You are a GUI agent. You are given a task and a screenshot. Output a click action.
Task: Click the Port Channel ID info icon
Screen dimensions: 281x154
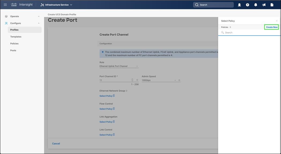pyautogui.click(x=137, y=80)
